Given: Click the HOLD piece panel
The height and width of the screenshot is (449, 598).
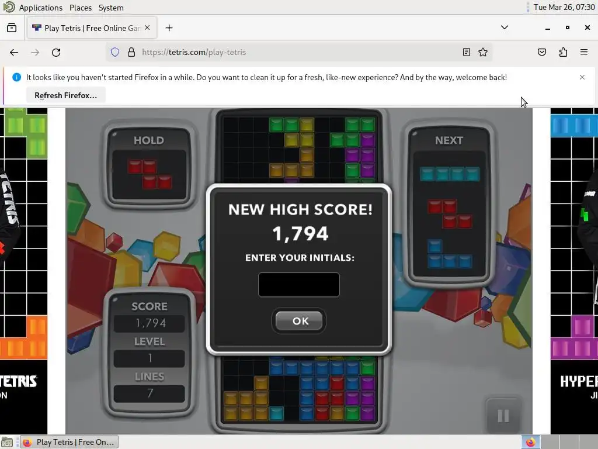Looking at the screenshot, I should (149, 165).
